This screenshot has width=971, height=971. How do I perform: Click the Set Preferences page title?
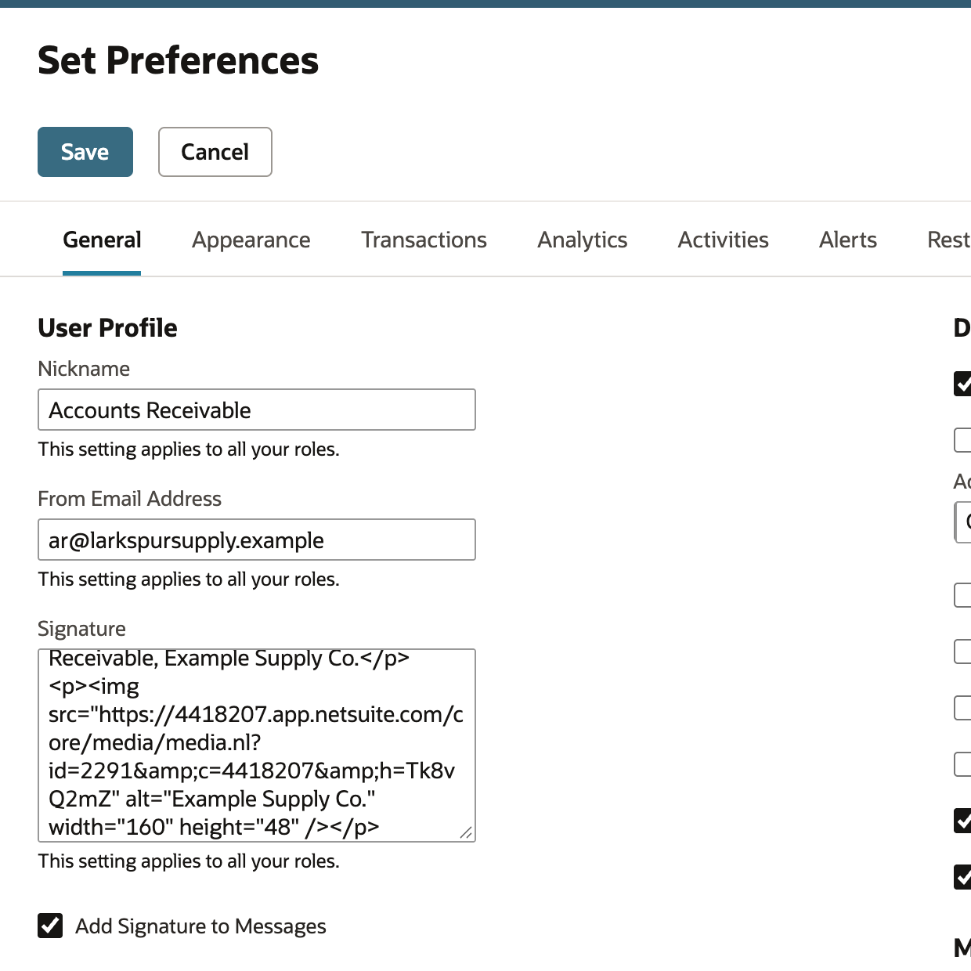pos(179,60)
